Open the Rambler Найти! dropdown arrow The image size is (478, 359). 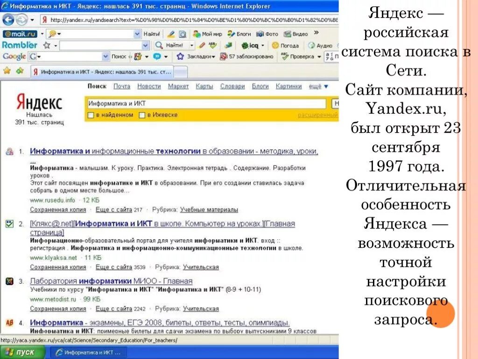pos(192,45)
